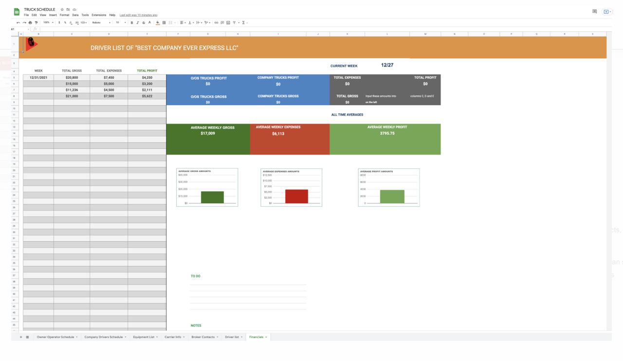
Task: Click the add sheet plus button
Action: 21,337
